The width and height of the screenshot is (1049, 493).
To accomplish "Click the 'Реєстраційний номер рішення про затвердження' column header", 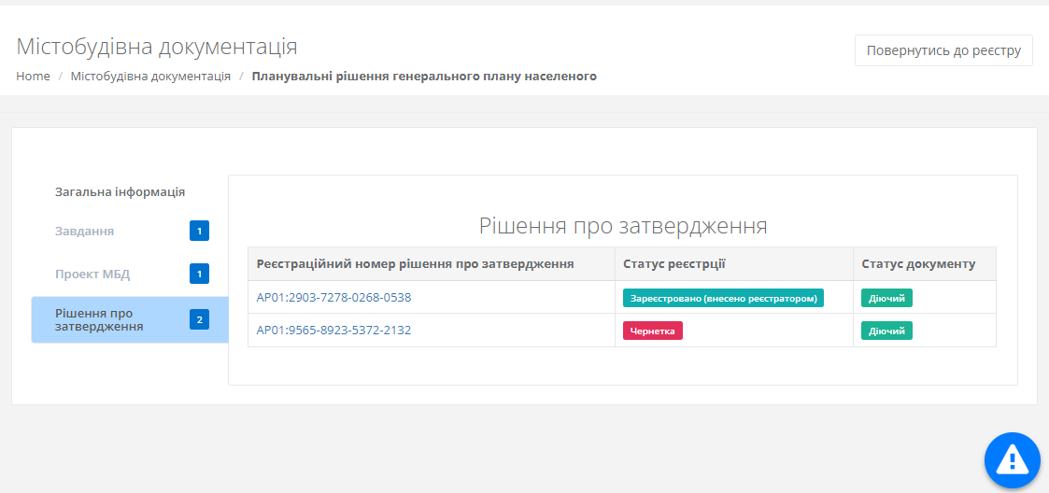I will tap(415, 264).
